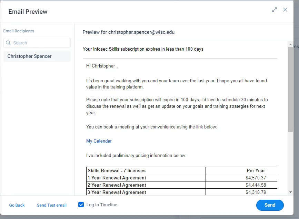Viewport: 299px width, 219px height.
Task: Select recipient Christopher Spencer
Action: 37,56
